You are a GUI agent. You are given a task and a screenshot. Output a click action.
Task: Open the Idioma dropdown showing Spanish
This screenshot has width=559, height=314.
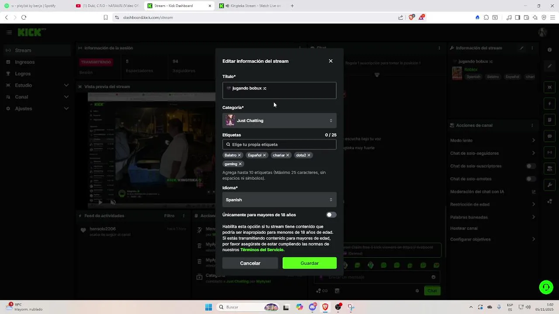point(279,200)
